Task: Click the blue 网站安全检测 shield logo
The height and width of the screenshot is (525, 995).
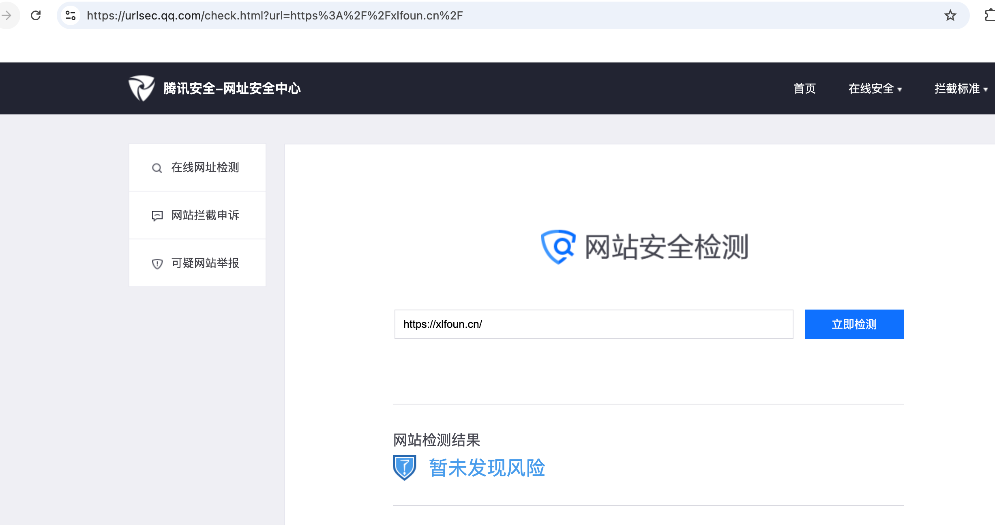Action: [558, 246]
